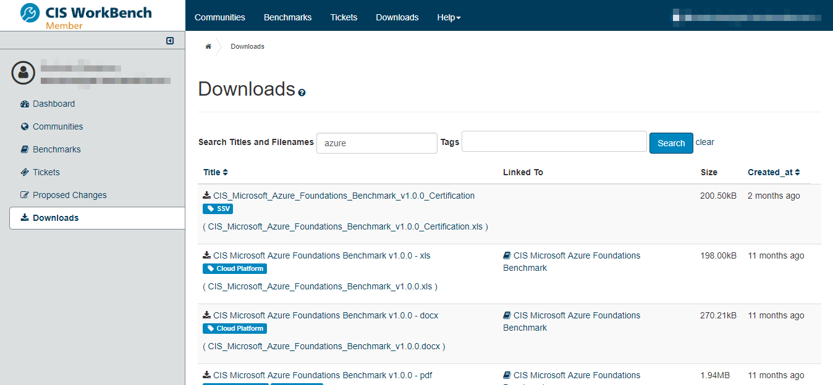Click the Tags input field
Image resolution: width=833 pixels, height=385 pixels.
pos(554,141)
